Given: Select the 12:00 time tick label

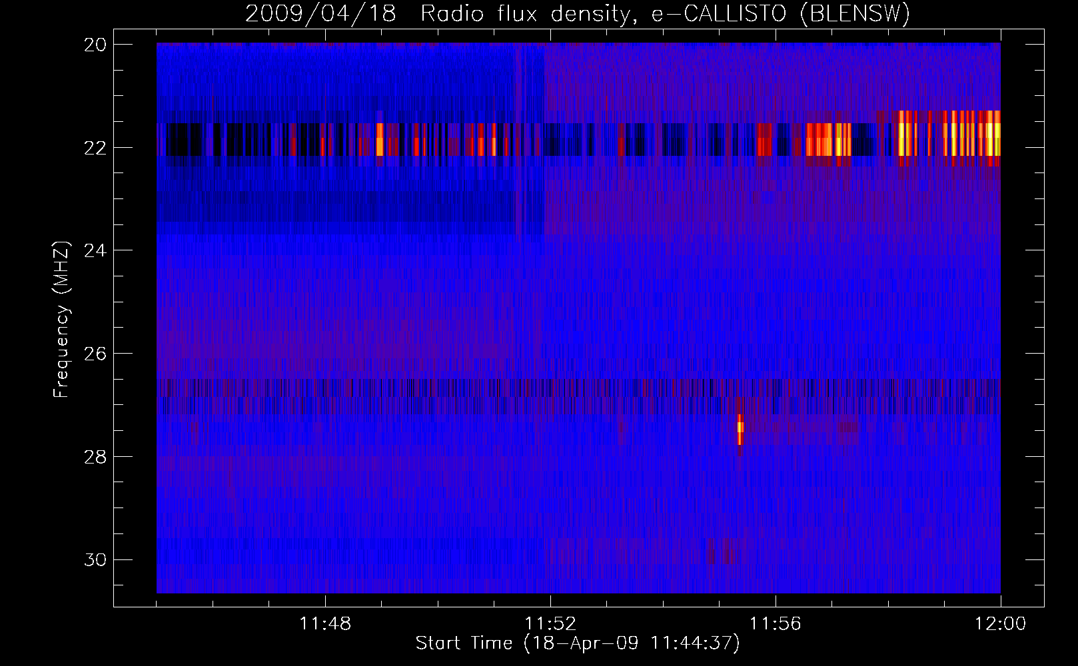Looking at the screenshot, I should click(1000, 624).
